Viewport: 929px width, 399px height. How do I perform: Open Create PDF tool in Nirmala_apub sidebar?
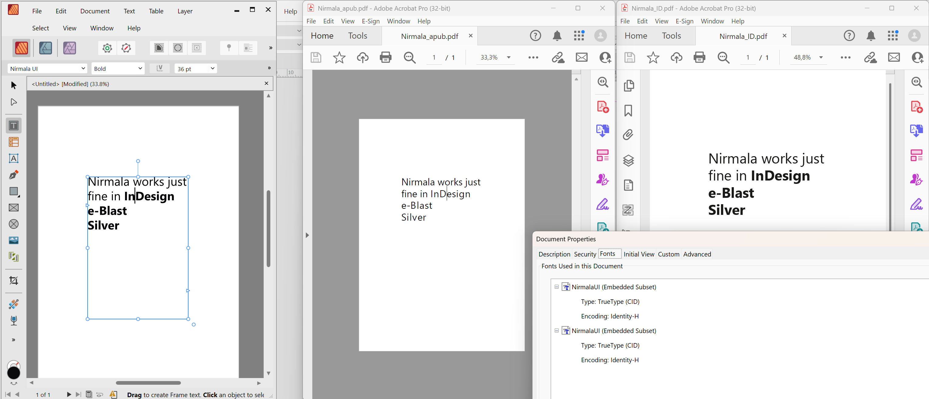pyautogui.click(x=603, y=107)
